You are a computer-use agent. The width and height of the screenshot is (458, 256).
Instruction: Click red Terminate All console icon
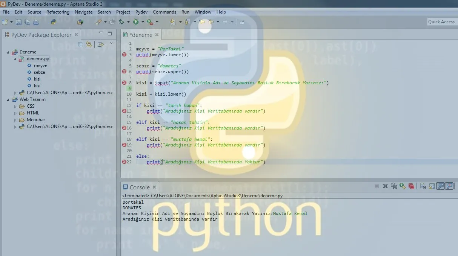coord(411,186)
